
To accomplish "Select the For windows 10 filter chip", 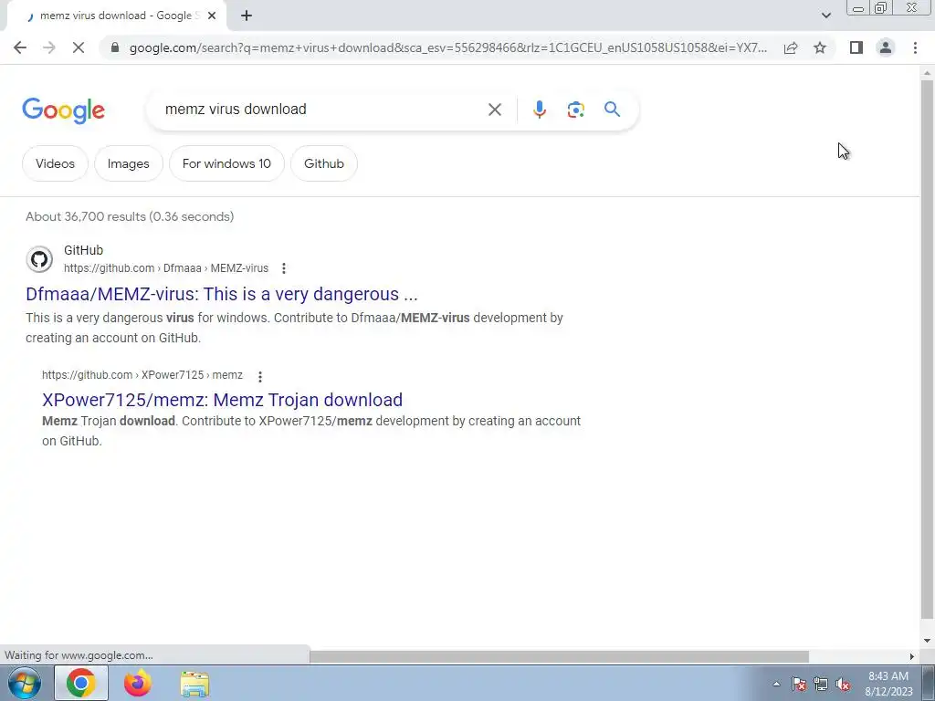I will (x=226, y=163).
